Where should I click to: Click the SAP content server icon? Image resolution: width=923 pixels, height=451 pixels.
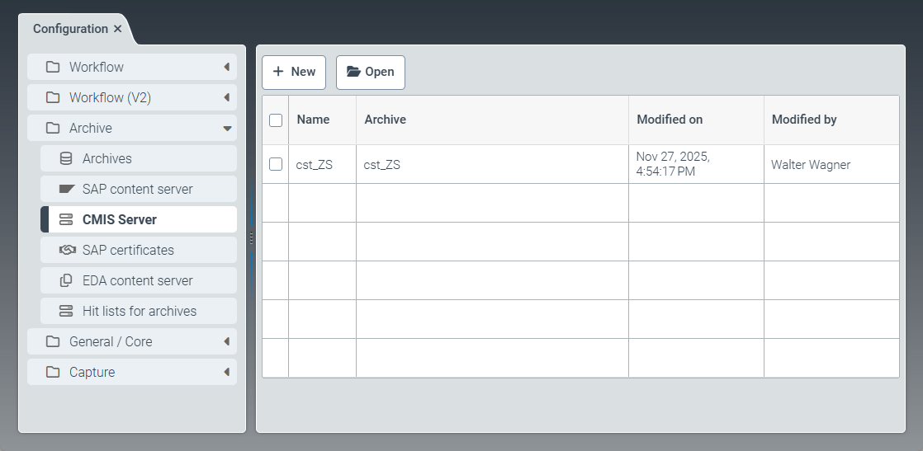pyautogui.click(x=66, y=189)
